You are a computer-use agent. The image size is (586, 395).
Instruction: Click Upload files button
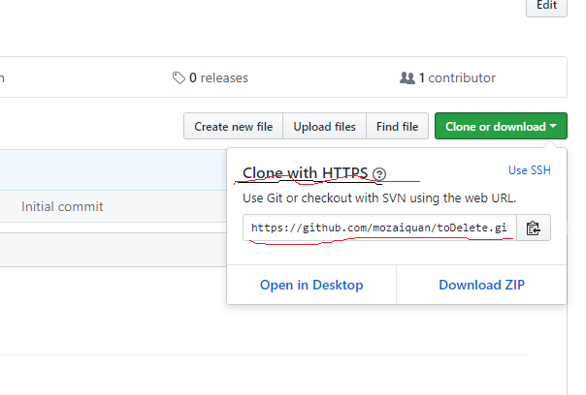pyautogui.click(x=324, y=127)
